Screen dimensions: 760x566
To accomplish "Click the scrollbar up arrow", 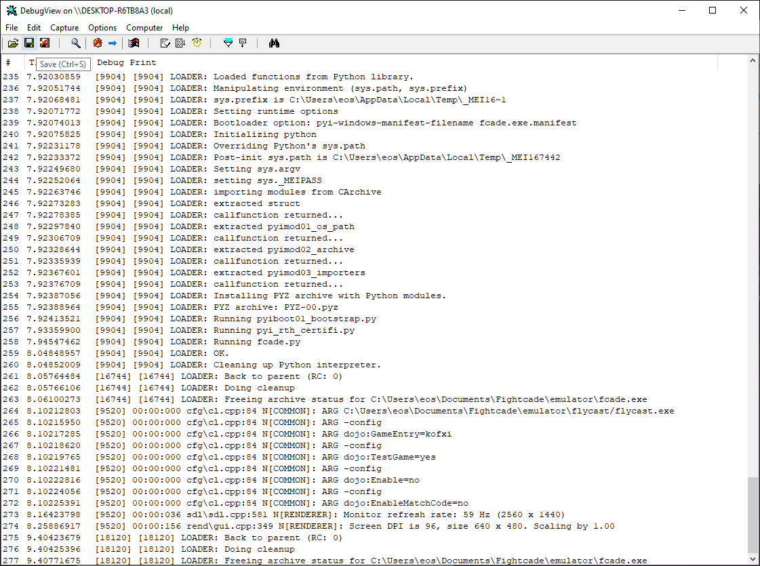I will 754,62.
